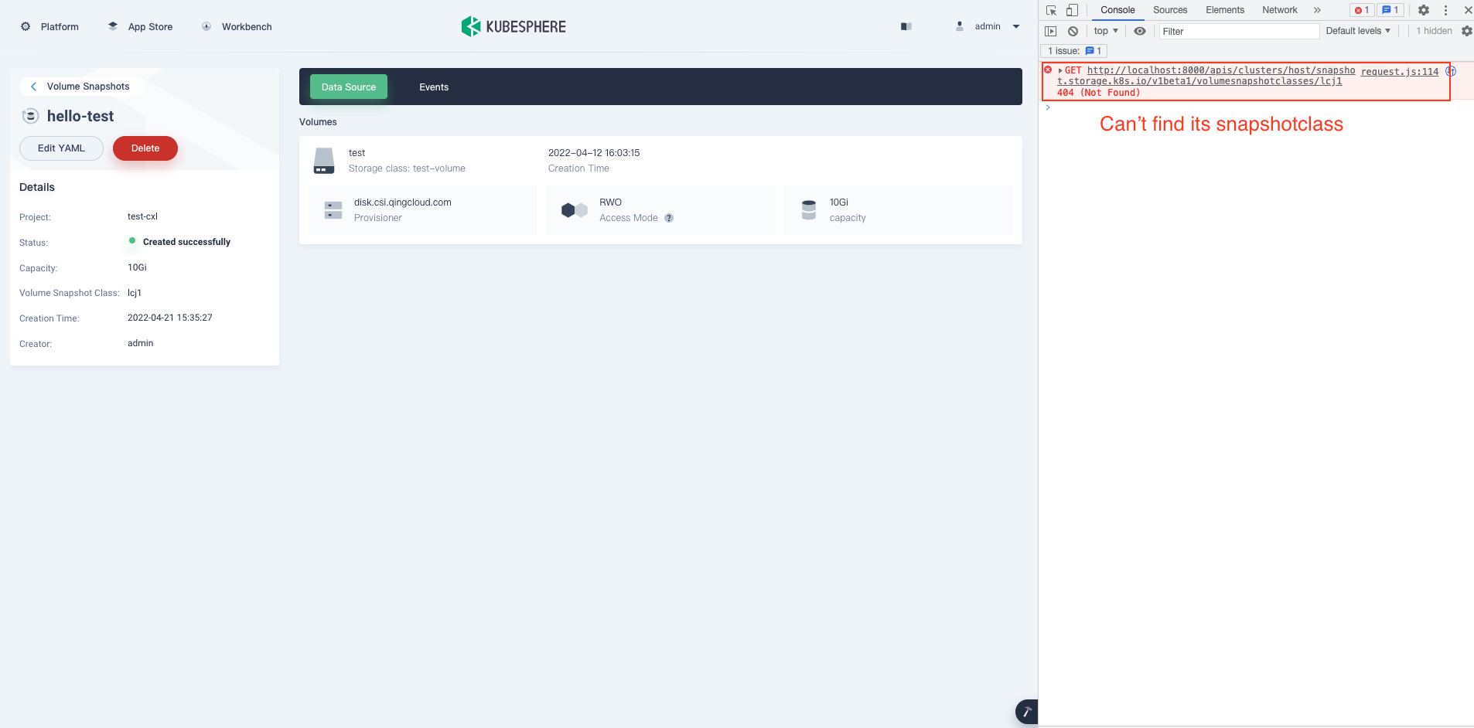Select the disk.csi.qingcloud.com provisioner text
1474x728 pixels.
[403, 202]
